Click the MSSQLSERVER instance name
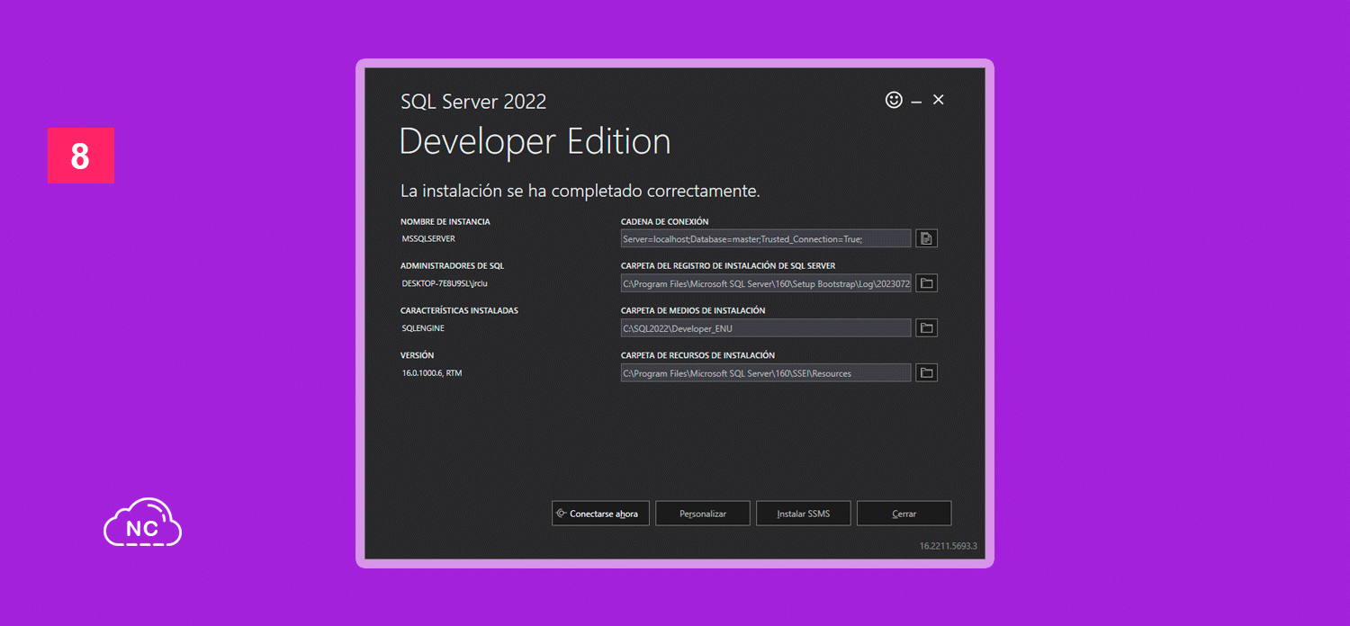 pos(428,239)
